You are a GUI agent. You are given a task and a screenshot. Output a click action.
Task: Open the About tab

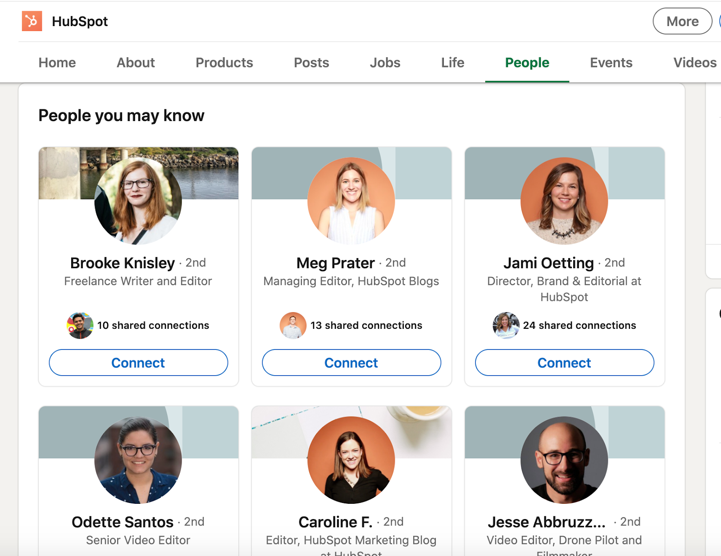pyautogui.click(x=136, y=63)
